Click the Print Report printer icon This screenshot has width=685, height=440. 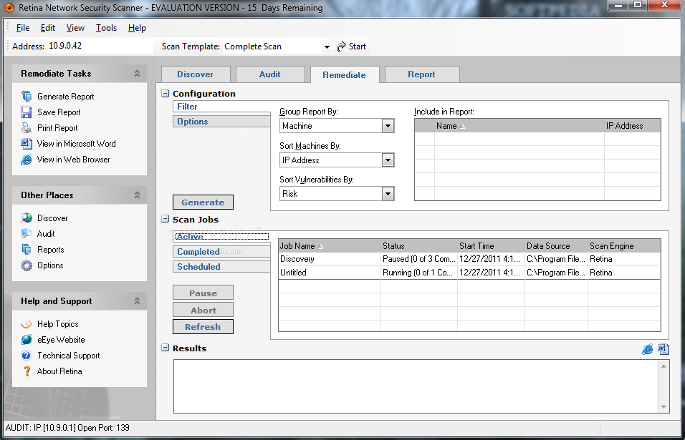tap(27, 128)
